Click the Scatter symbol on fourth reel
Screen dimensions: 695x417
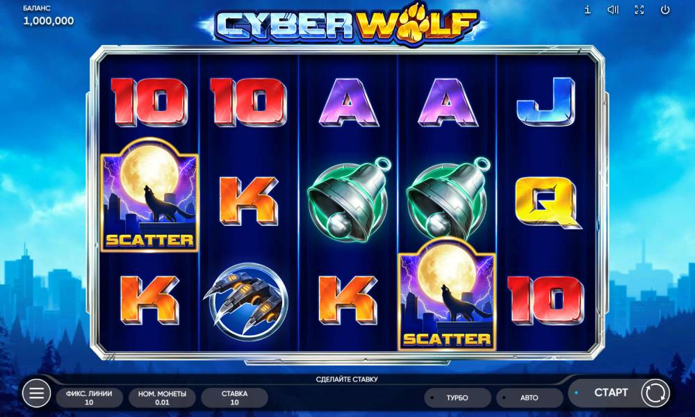pyautogui.click(x=447, y=294)
